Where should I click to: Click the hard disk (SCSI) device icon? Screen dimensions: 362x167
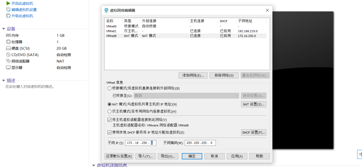[x=8, y=48]
